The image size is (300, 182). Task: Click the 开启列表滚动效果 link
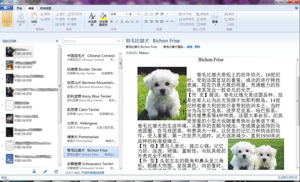(x=93, y=172)
